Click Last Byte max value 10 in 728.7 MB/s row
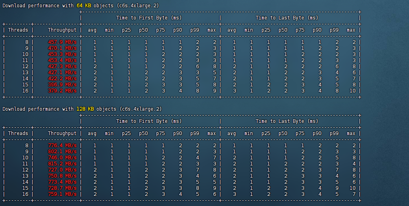The width and height of the screenshot is (409, 206). 352,188
